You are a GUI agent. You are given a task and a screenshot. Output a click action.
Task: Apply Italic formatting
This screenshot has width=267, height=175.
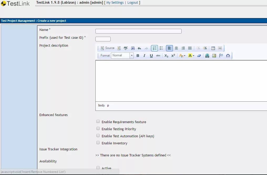pos(144,56)
